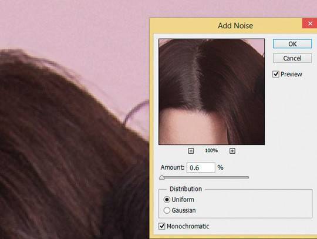Screen dimensions: 317x239
Task: Click the Amount percentage input field
Action: pos(201,167)
